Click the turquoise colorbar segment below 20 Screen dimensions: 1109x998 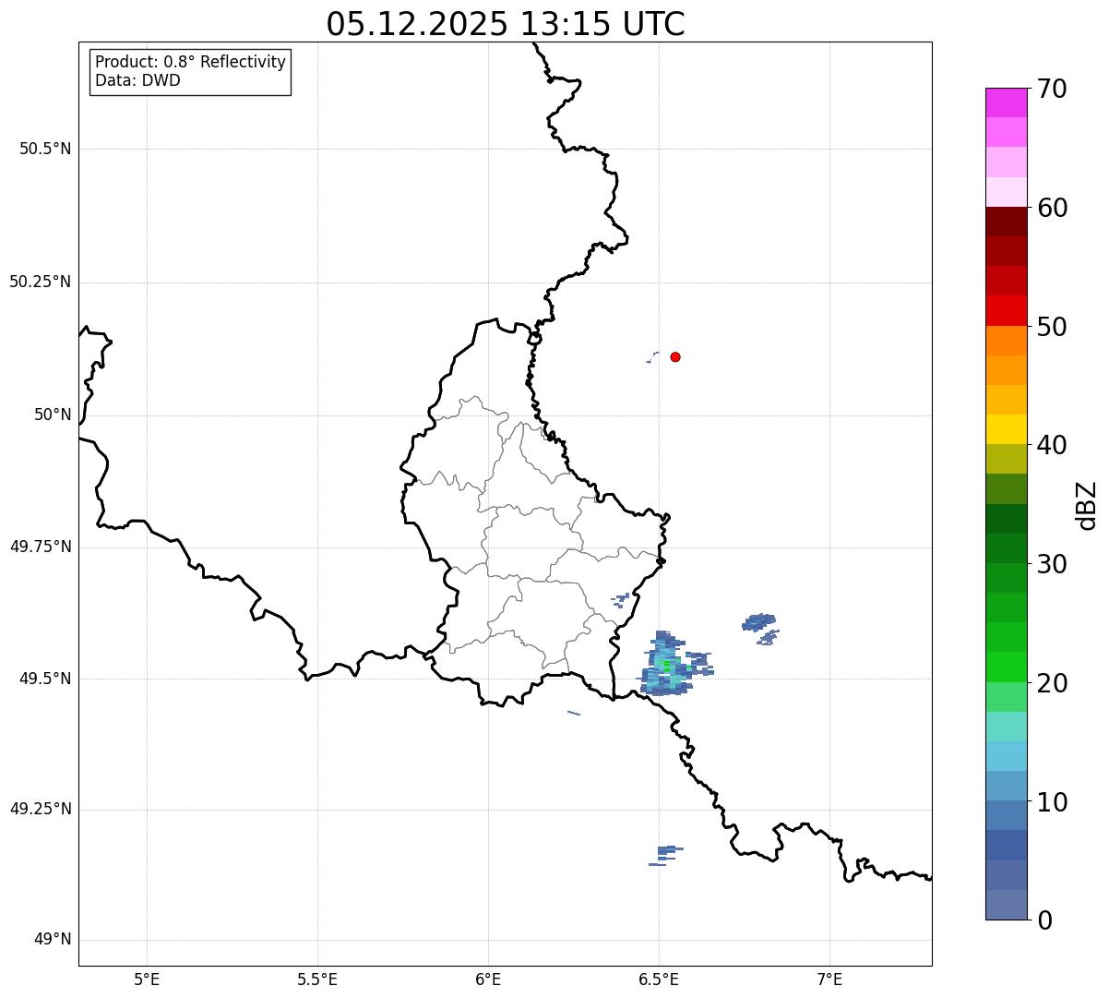coord(1006,727)
